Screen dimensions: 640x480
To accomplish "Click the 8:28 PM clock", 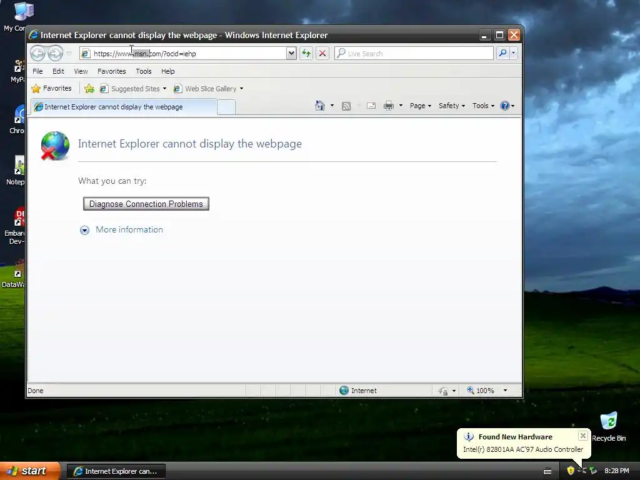I will [x=617, y=471].
